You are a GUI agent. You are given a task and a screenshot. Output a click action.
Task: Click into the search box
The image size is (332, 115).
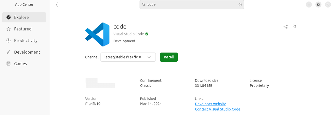191,4
